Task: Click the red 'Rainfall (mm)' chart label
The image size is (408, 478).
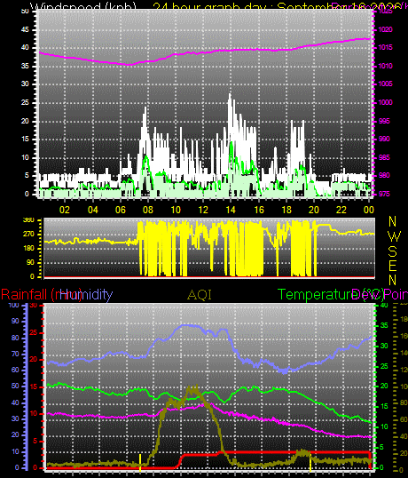Action: click(x=42, y=295)
